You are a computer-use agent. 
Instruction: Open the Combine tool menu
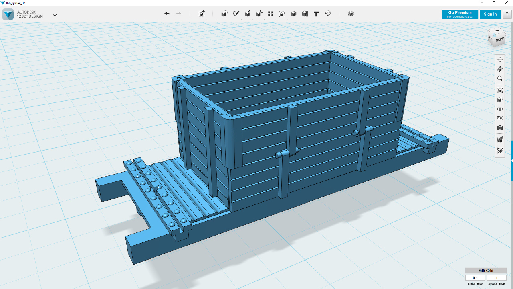pos(293,14)
